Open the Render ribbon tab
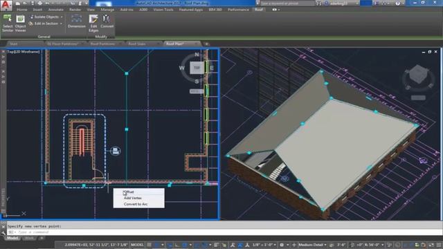This screenshot has width=443, height=249. coord(75,10)
